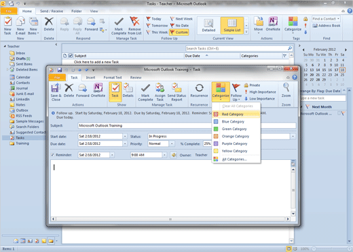Send task to OneNote in task window

coord(98,91)
